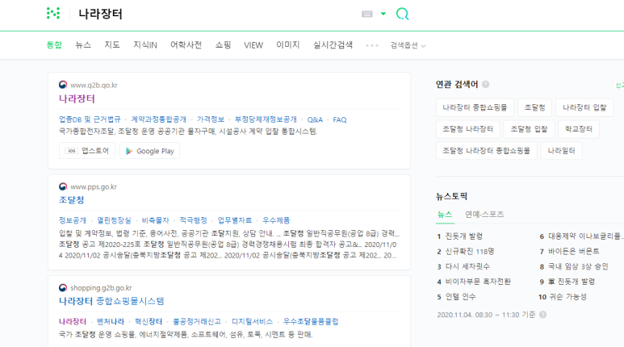Open the 계약과정통합공개 sublink
Viewport: 624px width, 347px height.
(x=158, y=119)
